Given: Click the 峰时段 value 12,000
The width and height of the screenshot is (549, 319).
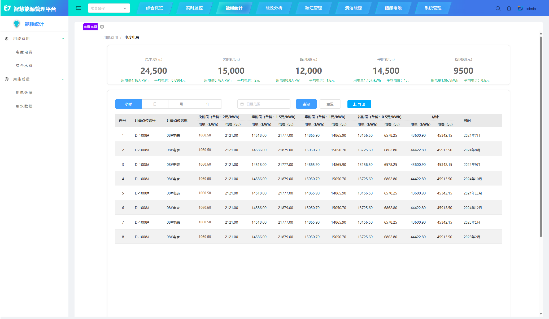Looking at the screenshot, I should click(x=308, y=71).
